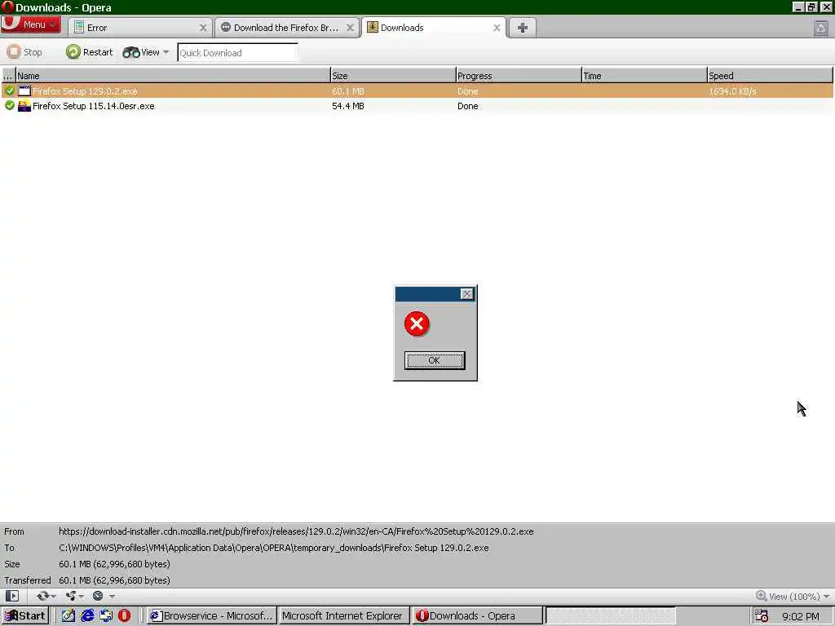Open the Opera Turbo icon dropdown
This screenshot has height=626, width=835.
(x=104, y=596)
